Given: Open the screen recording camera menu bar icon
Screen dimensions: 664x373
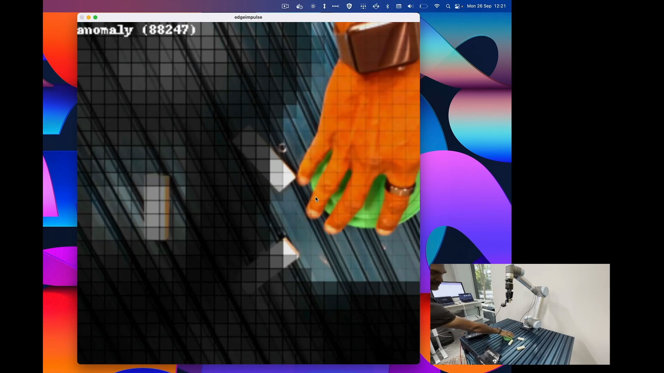Looking at the screenshot, I should pos(285,6).
